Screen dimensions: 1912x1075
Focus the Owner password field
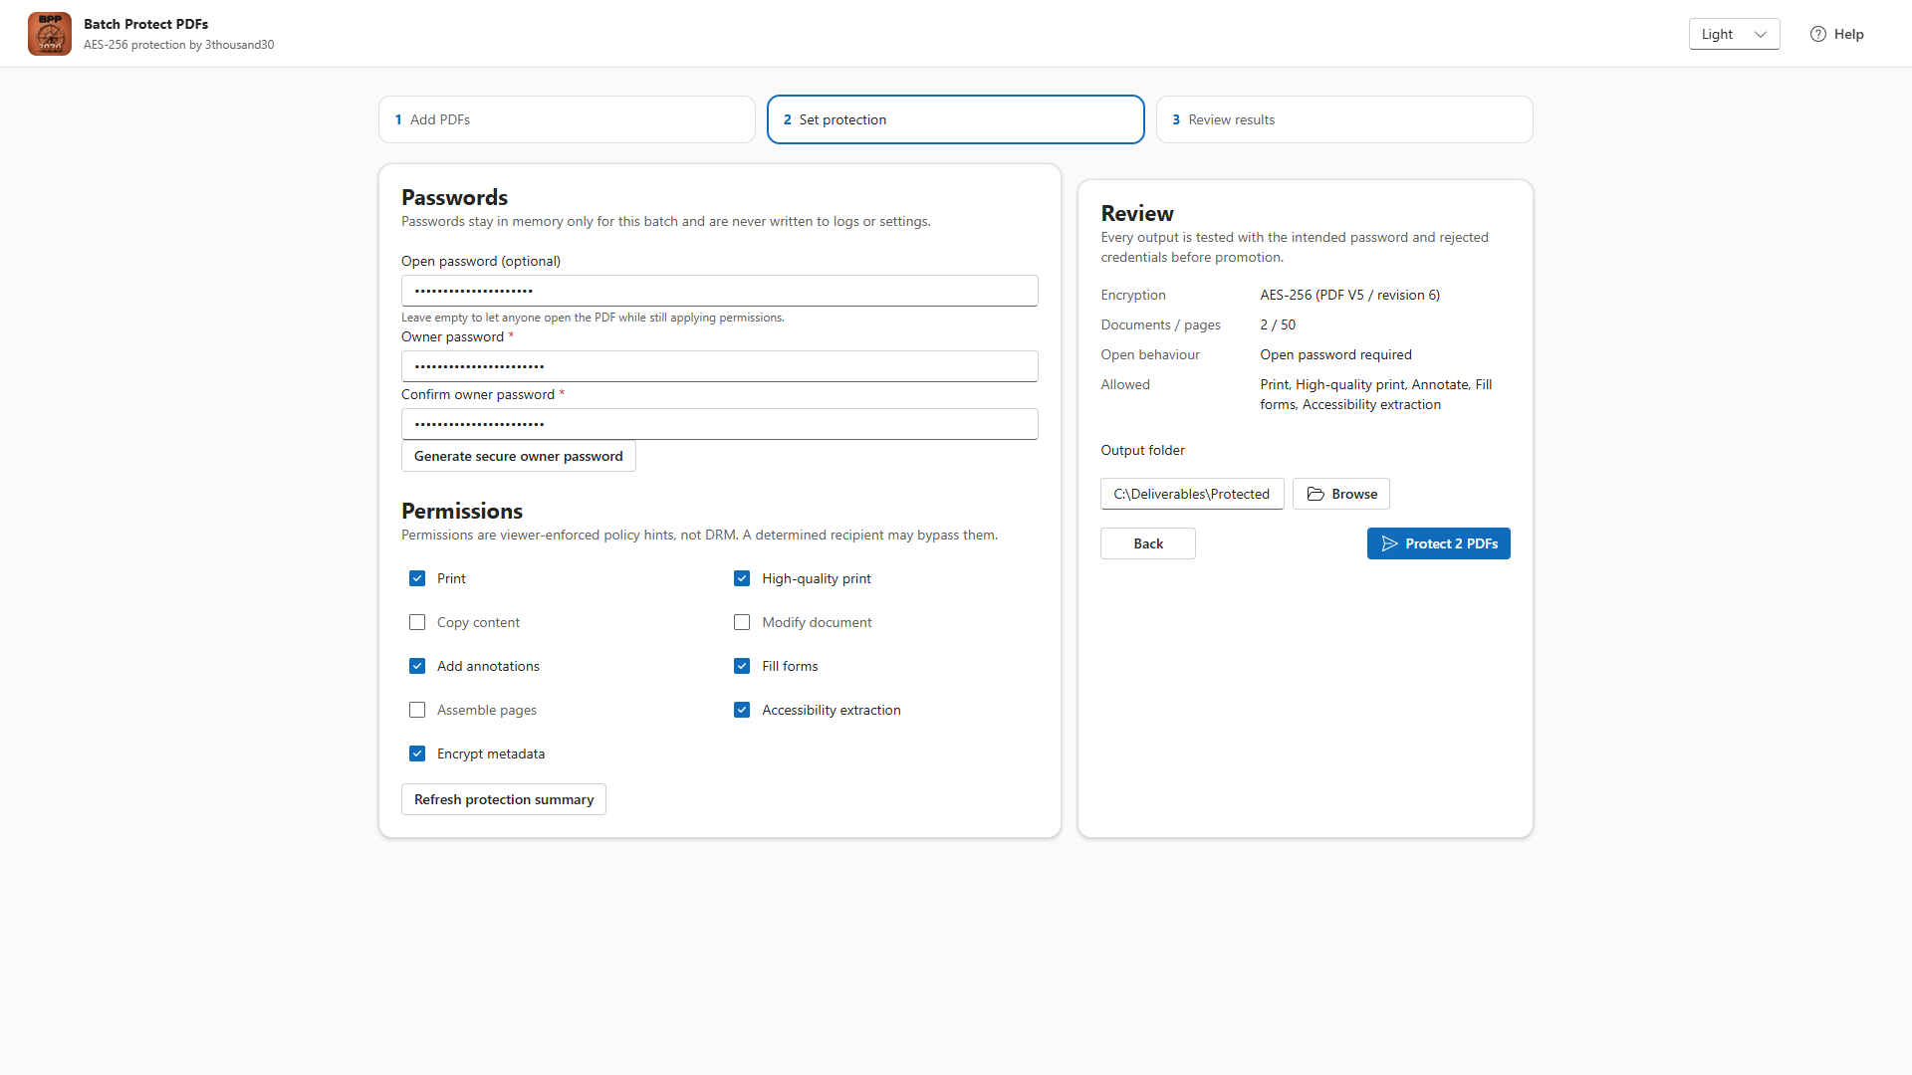(x=719, y=366)
